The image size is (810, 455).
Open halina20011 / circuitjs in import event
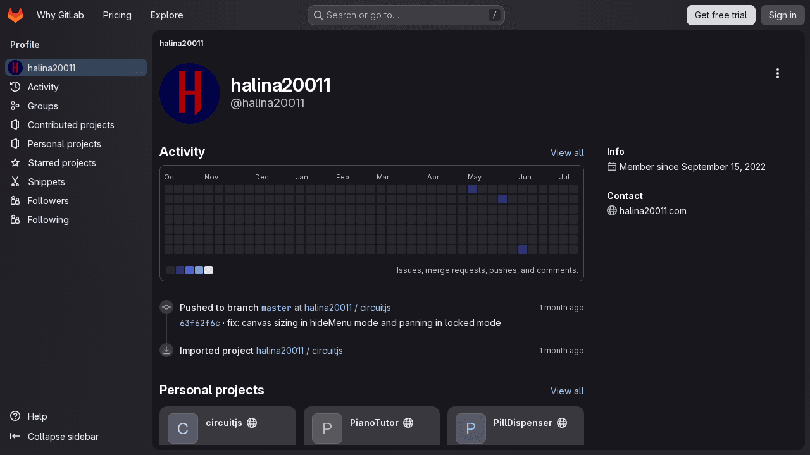[299, 350]
